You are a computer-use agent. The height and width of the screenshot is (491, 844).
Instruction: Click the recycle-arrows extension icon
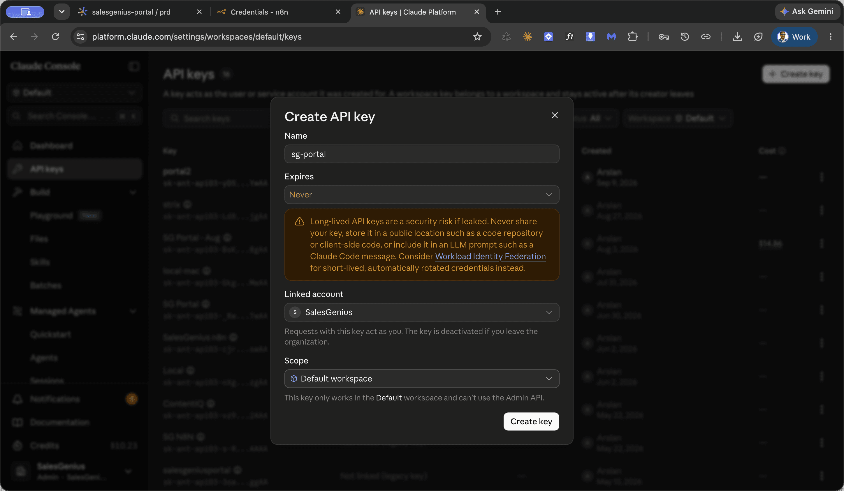507,37
